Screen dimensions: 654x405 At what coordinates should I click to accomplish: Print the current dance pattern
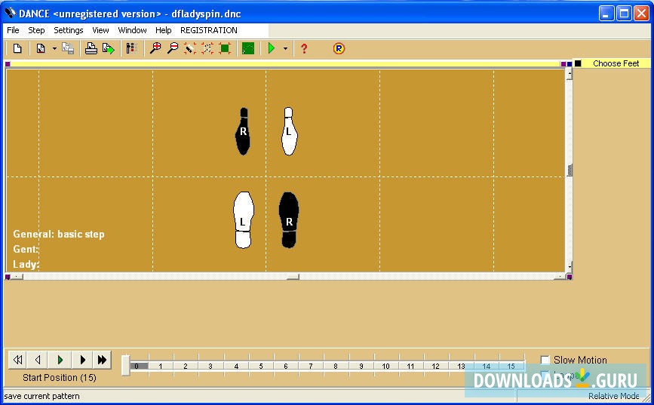tap(91, 49)
